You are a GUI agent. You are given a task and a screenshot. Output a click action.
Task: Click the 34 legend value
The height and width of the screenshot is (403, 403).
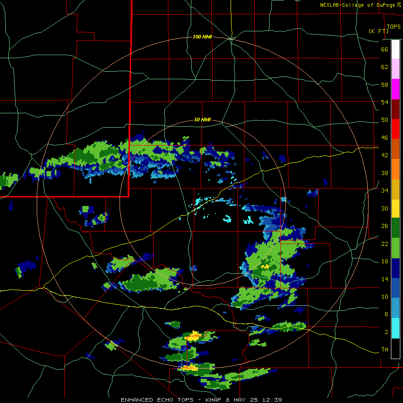(x=385, y=191)
